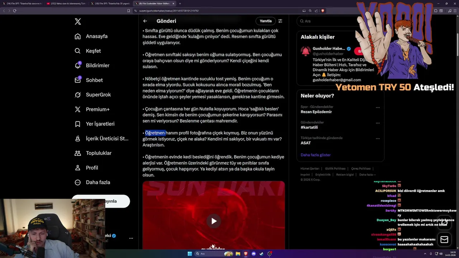This screenshot has height=258, width=459.
Task: Click @gusholderhaber handle text
Action: (328, 54)
